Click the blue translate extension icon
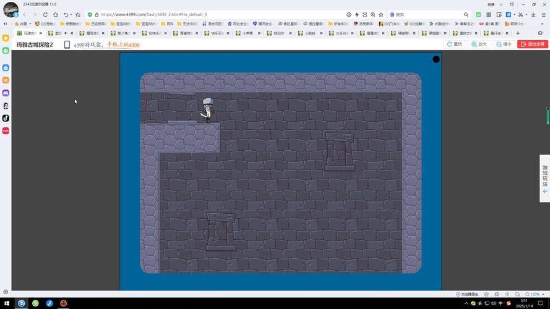 pyautogui.click(x=509, y=15)
